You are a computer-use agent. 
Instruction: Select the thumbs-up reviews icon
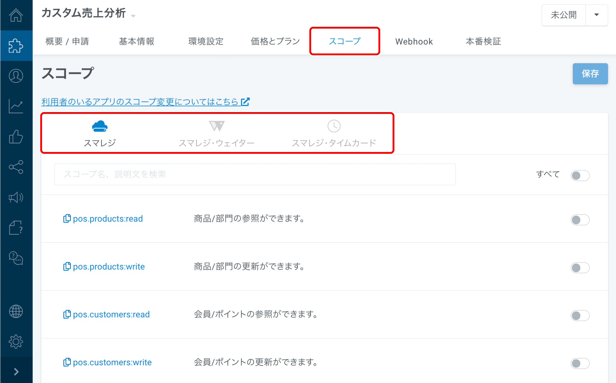click(16, 137)
